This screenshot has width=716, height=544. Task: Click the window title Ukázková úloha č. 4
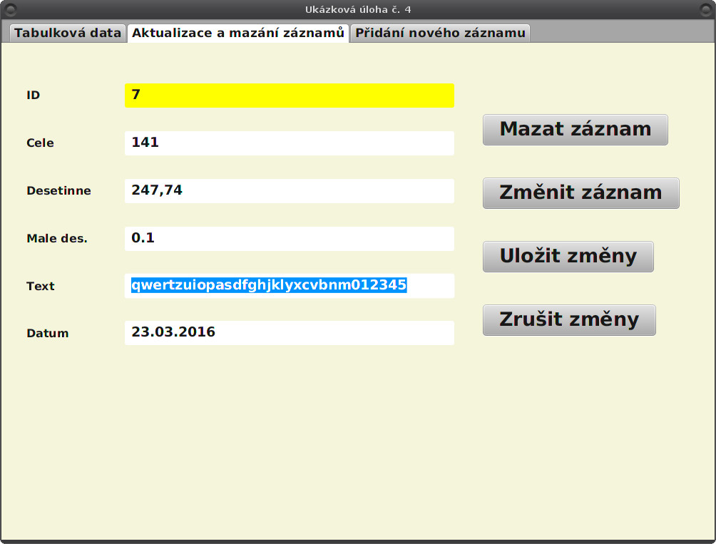[358, 9]
